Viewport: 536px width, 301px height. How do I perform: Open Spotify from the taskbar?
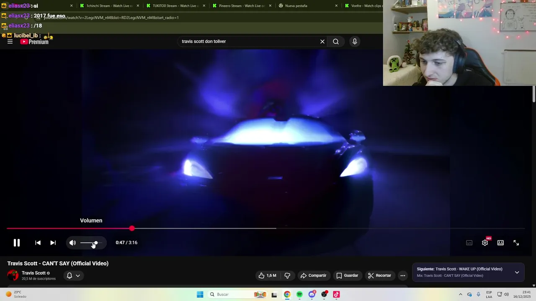[x=299, y=294]
